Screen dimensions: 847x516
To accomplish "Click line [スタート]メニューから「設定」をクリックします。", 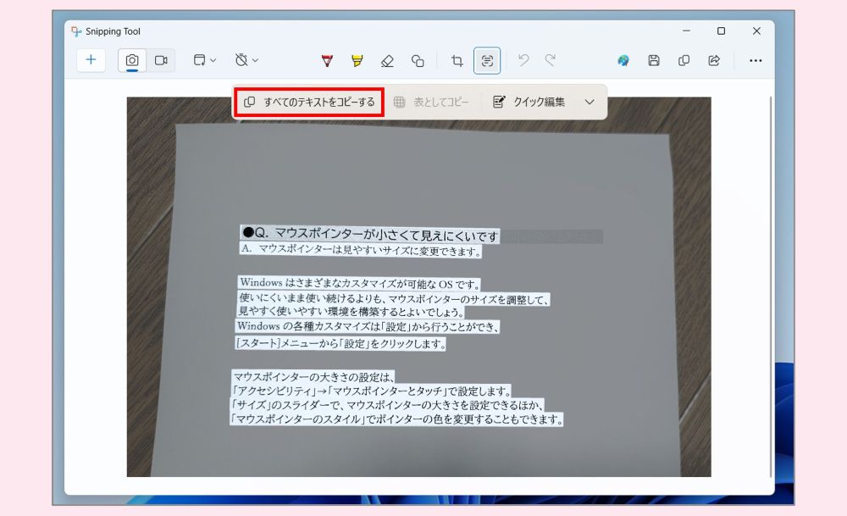I will (x=340, y=343).
